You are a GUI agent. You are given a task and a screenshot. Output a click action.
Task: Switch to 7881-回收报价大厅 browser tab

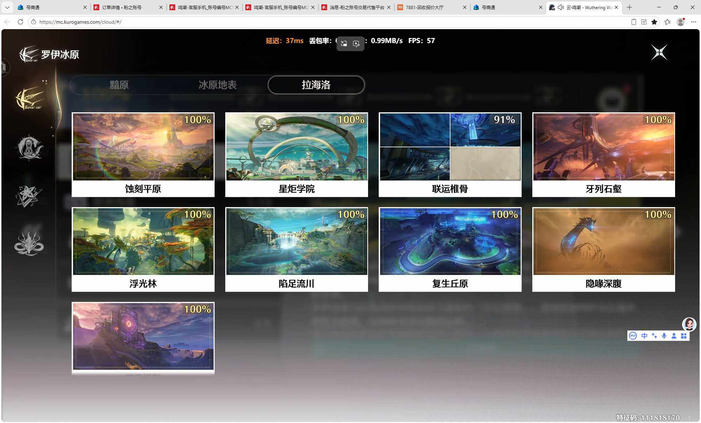(432, 7)
